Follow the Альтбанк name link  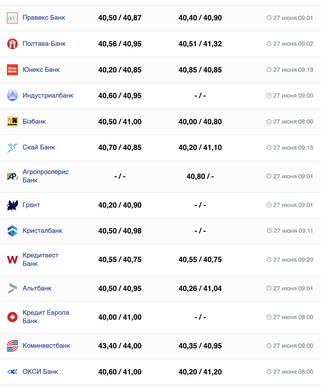[37, 288]
